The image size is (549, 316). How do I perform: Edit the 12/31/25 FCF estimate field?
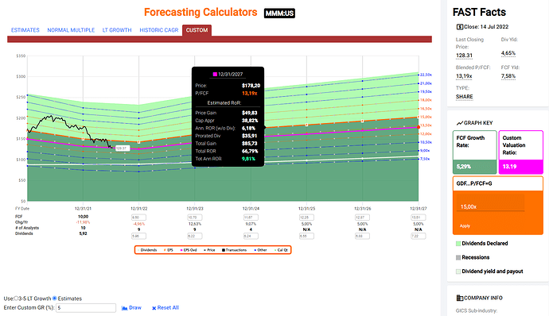point(306,218)
